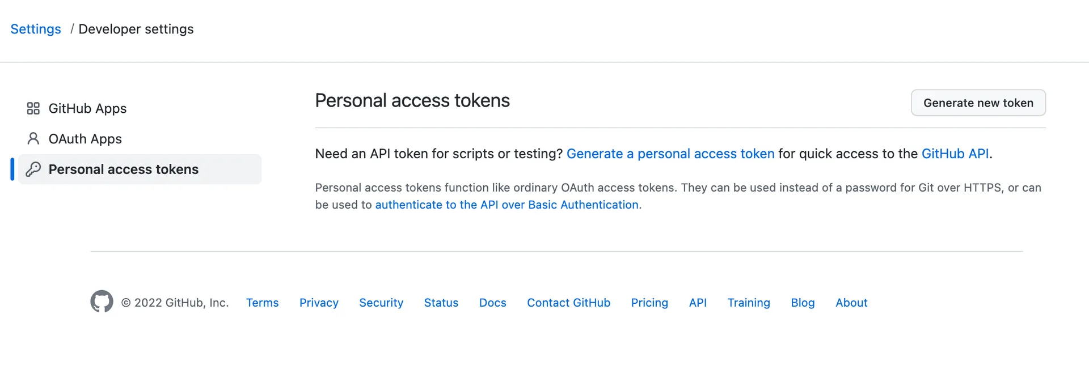Click the key icon for Personal access tokens

[33, 169]
